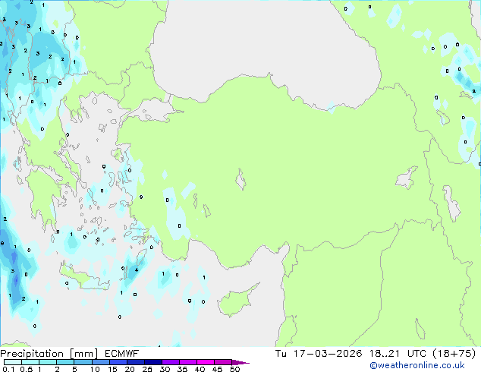Pick the 15–20 mm legend color swatch
The width and height of the screenshot is (481, 372).
click(118, 362)
